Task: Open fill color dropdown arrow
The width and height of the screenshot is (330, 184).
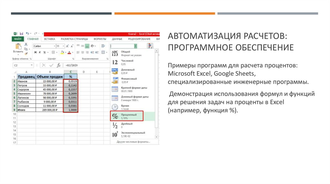Action: coord(66,52)
